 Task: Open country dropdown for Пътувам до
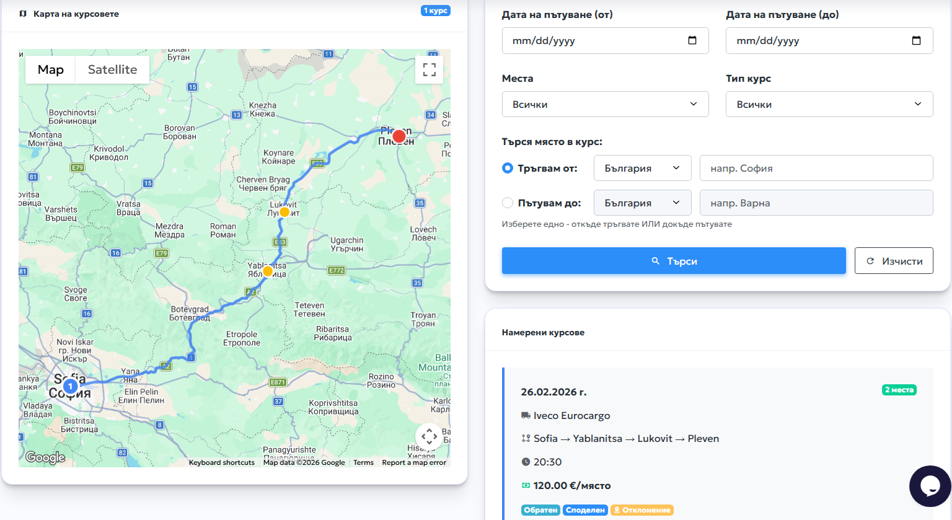tap(642, 203)
